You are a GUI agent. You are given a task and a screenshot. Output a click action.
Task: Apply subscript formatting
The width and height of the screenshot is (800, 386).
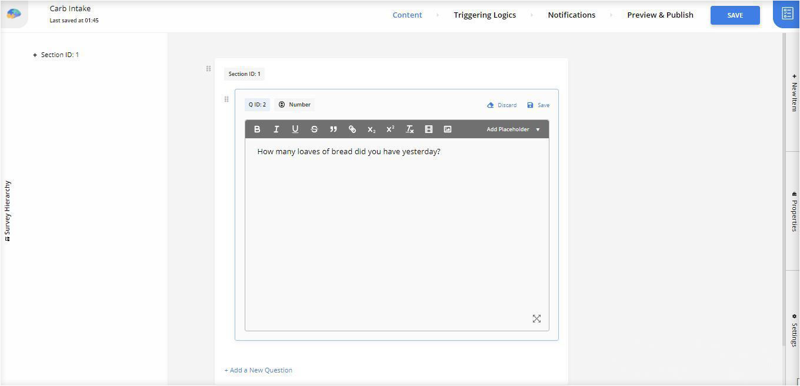371,129
